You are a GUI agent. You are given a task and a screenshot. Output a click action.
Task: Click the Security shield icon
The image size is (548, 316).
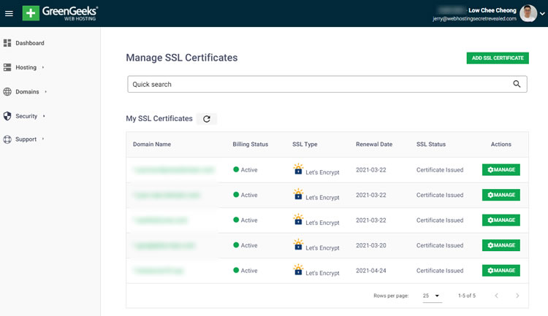(7, 116)
